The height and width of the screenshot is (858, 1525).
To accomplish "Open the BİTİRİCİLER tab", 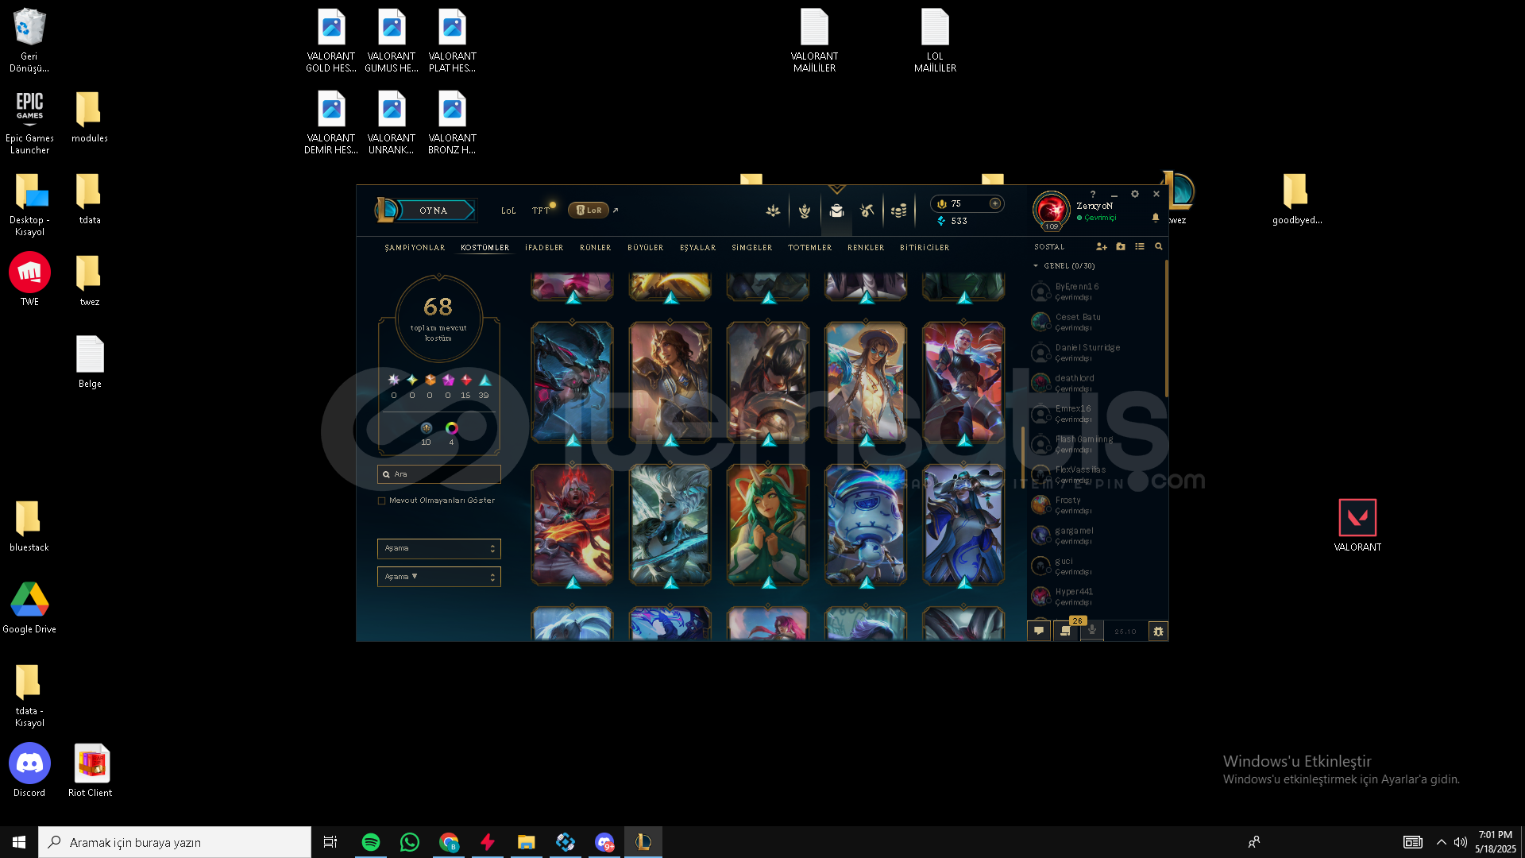I will pyautogui.click(x=925, y=248).
